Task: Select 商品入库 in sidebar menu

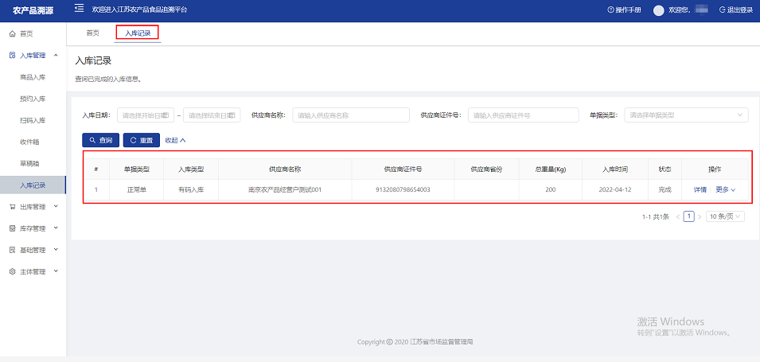Action: (33, 77)
